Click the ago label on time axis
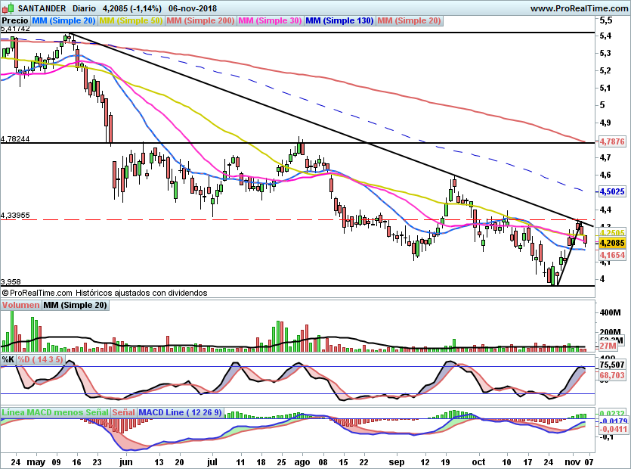Viewport: 631px width, 469px height. [302, 462]
